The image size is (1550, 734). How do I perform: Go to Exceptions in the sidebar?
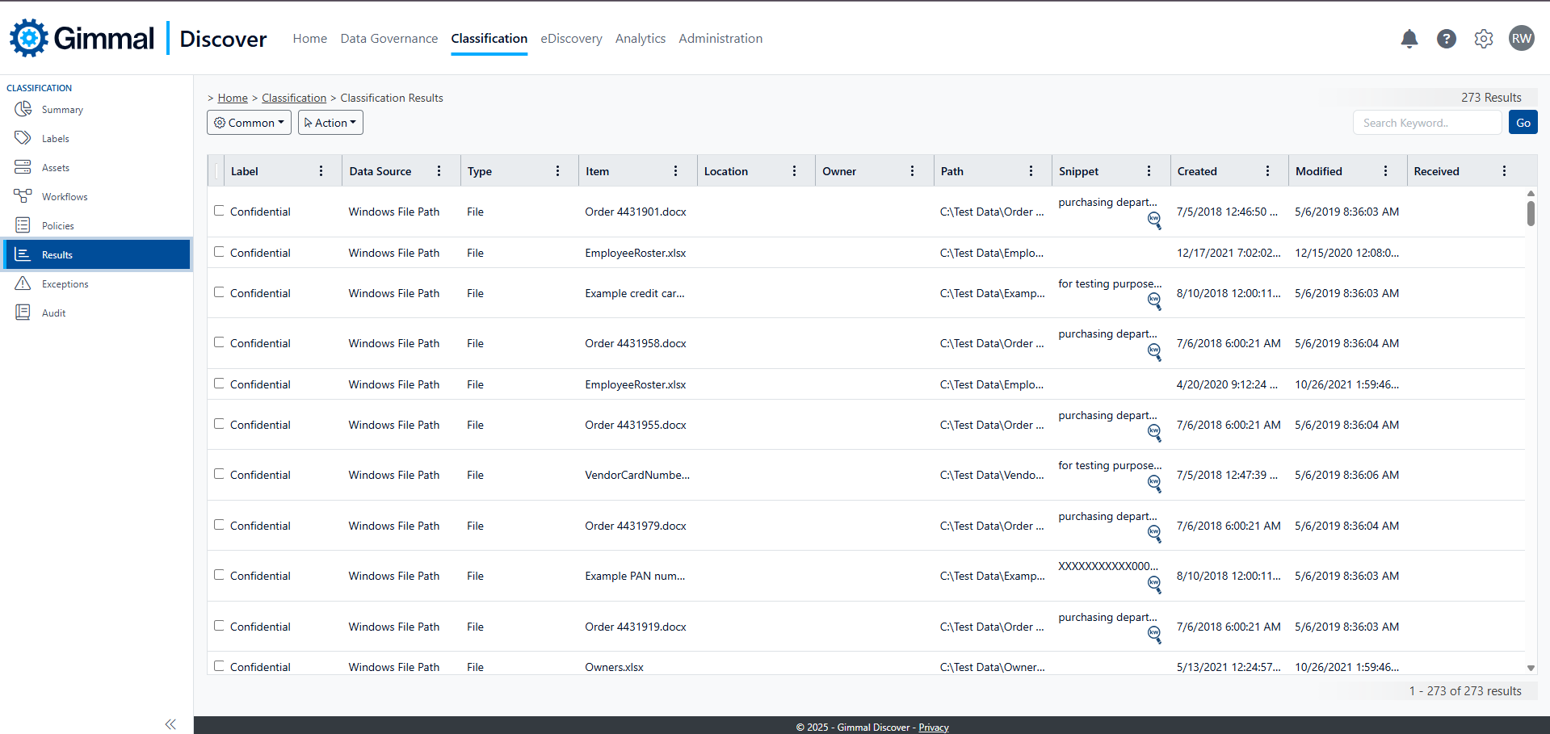click(x=65, y=284)
